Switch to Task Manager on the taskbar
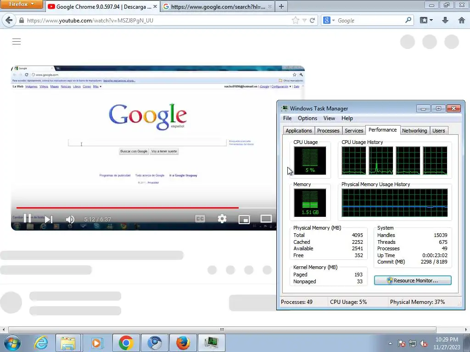 (212, 343)
